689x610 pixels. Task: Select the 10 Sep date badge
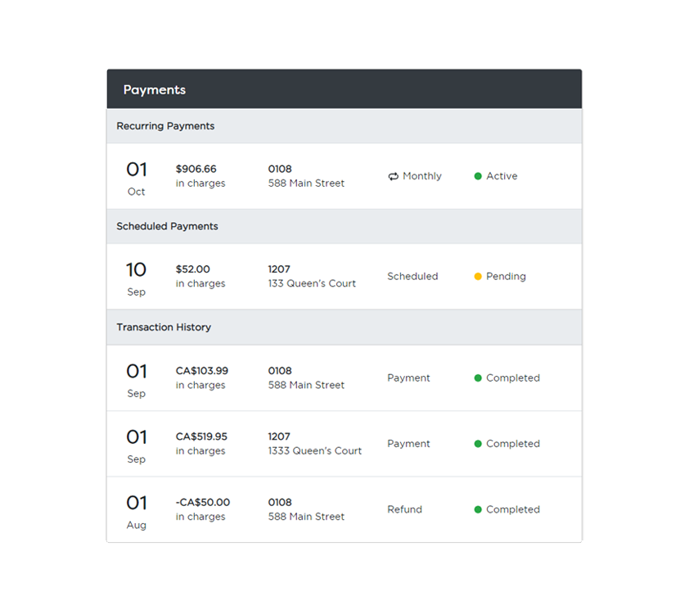[136, 277]
